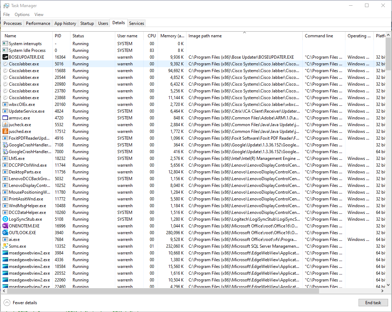
Task: Click the msedgewebview2.exe icon for PID 4336
Action: click(5, 259)
